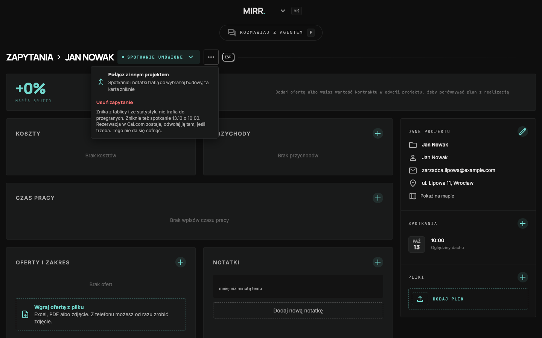Click address ul. Lipowa 11, Wrocław

pos(447,183)
